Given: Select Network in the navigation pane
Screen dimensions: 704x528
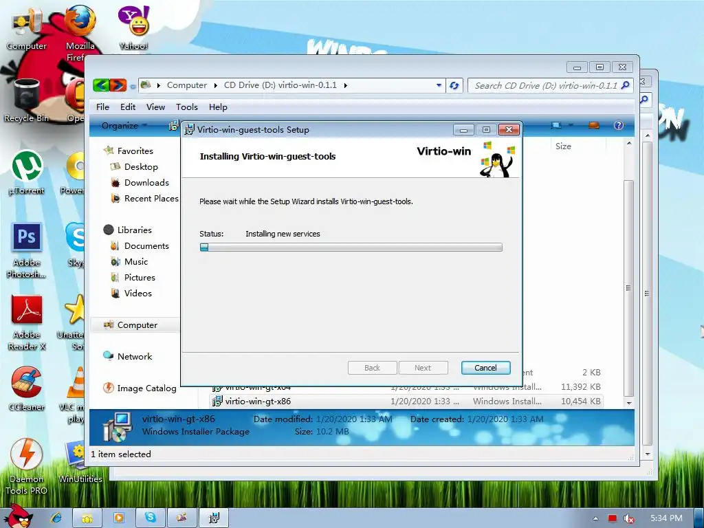Looking at the screenshot, I should pyautogui.click(x=135, y=357).
